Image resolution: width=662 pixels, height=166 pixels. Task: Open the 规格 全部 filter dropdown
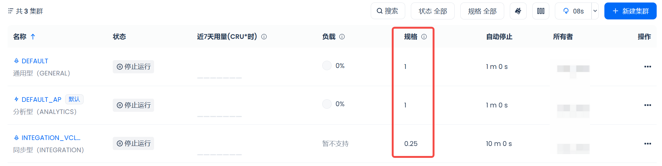point(482,11)
